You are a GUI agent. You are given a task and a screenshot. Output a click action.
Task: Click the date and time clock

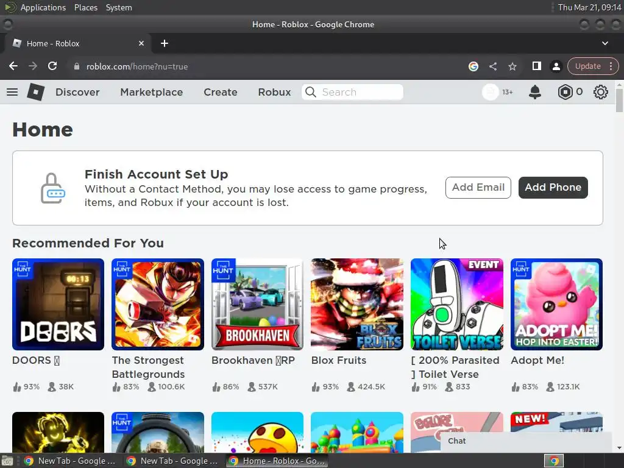[589, 7]
